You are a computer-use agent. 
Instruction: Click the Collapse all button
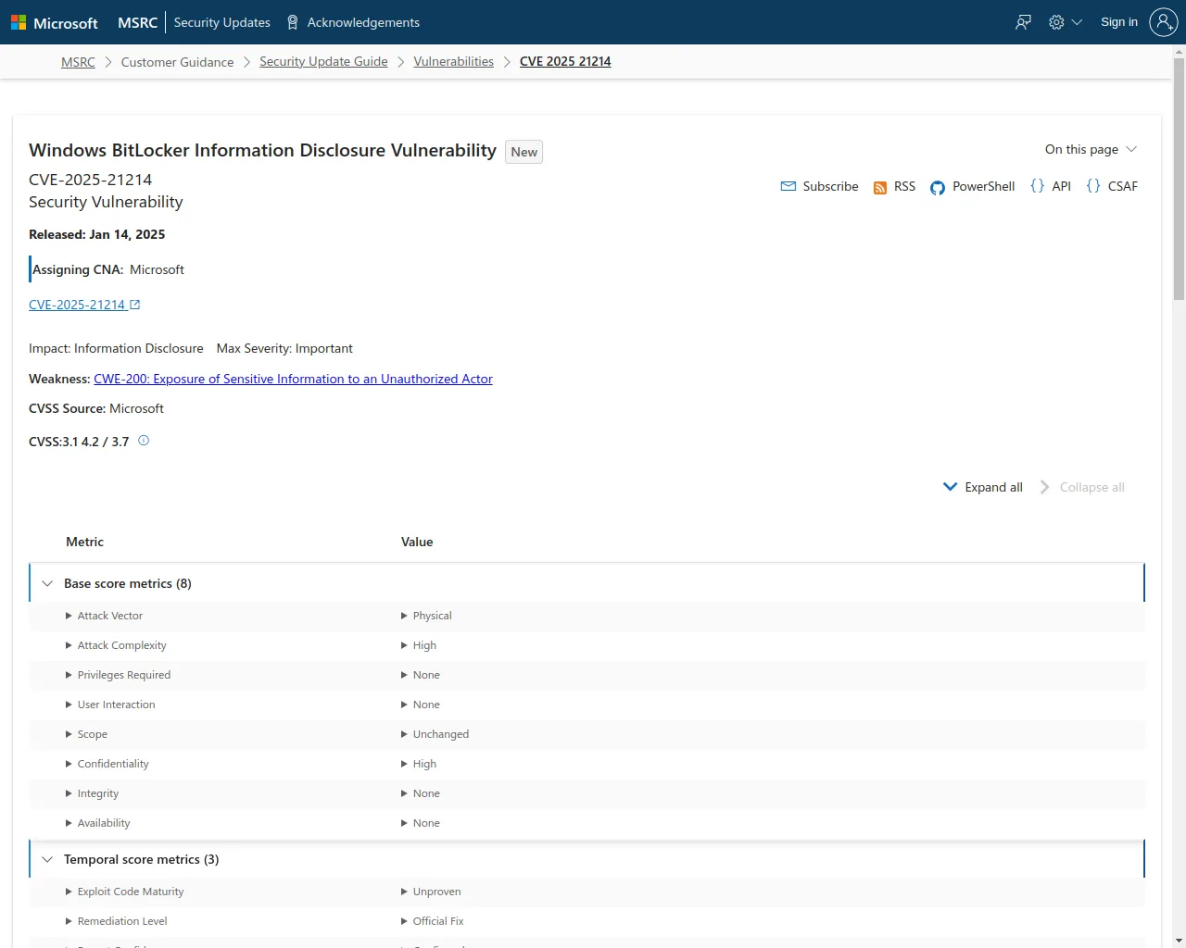tap(1082, 487)
